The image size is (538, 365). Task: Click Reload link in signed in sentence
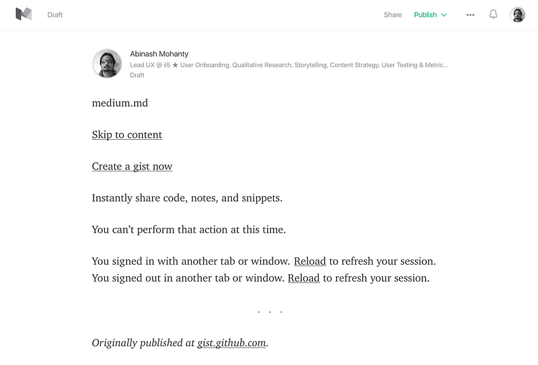click(310, 261)
